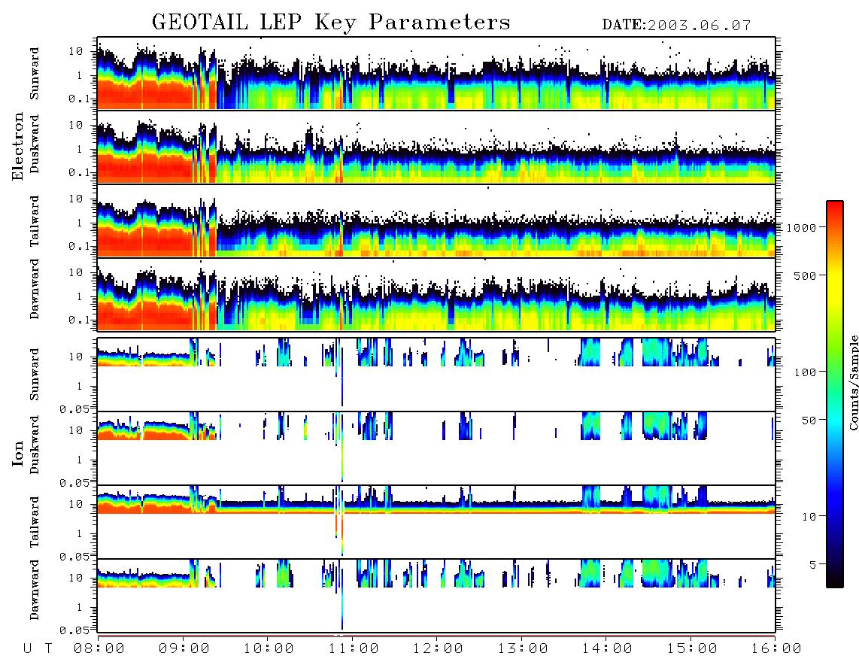Click the Electron Sunward spectrogram panel

click(436, 74)
